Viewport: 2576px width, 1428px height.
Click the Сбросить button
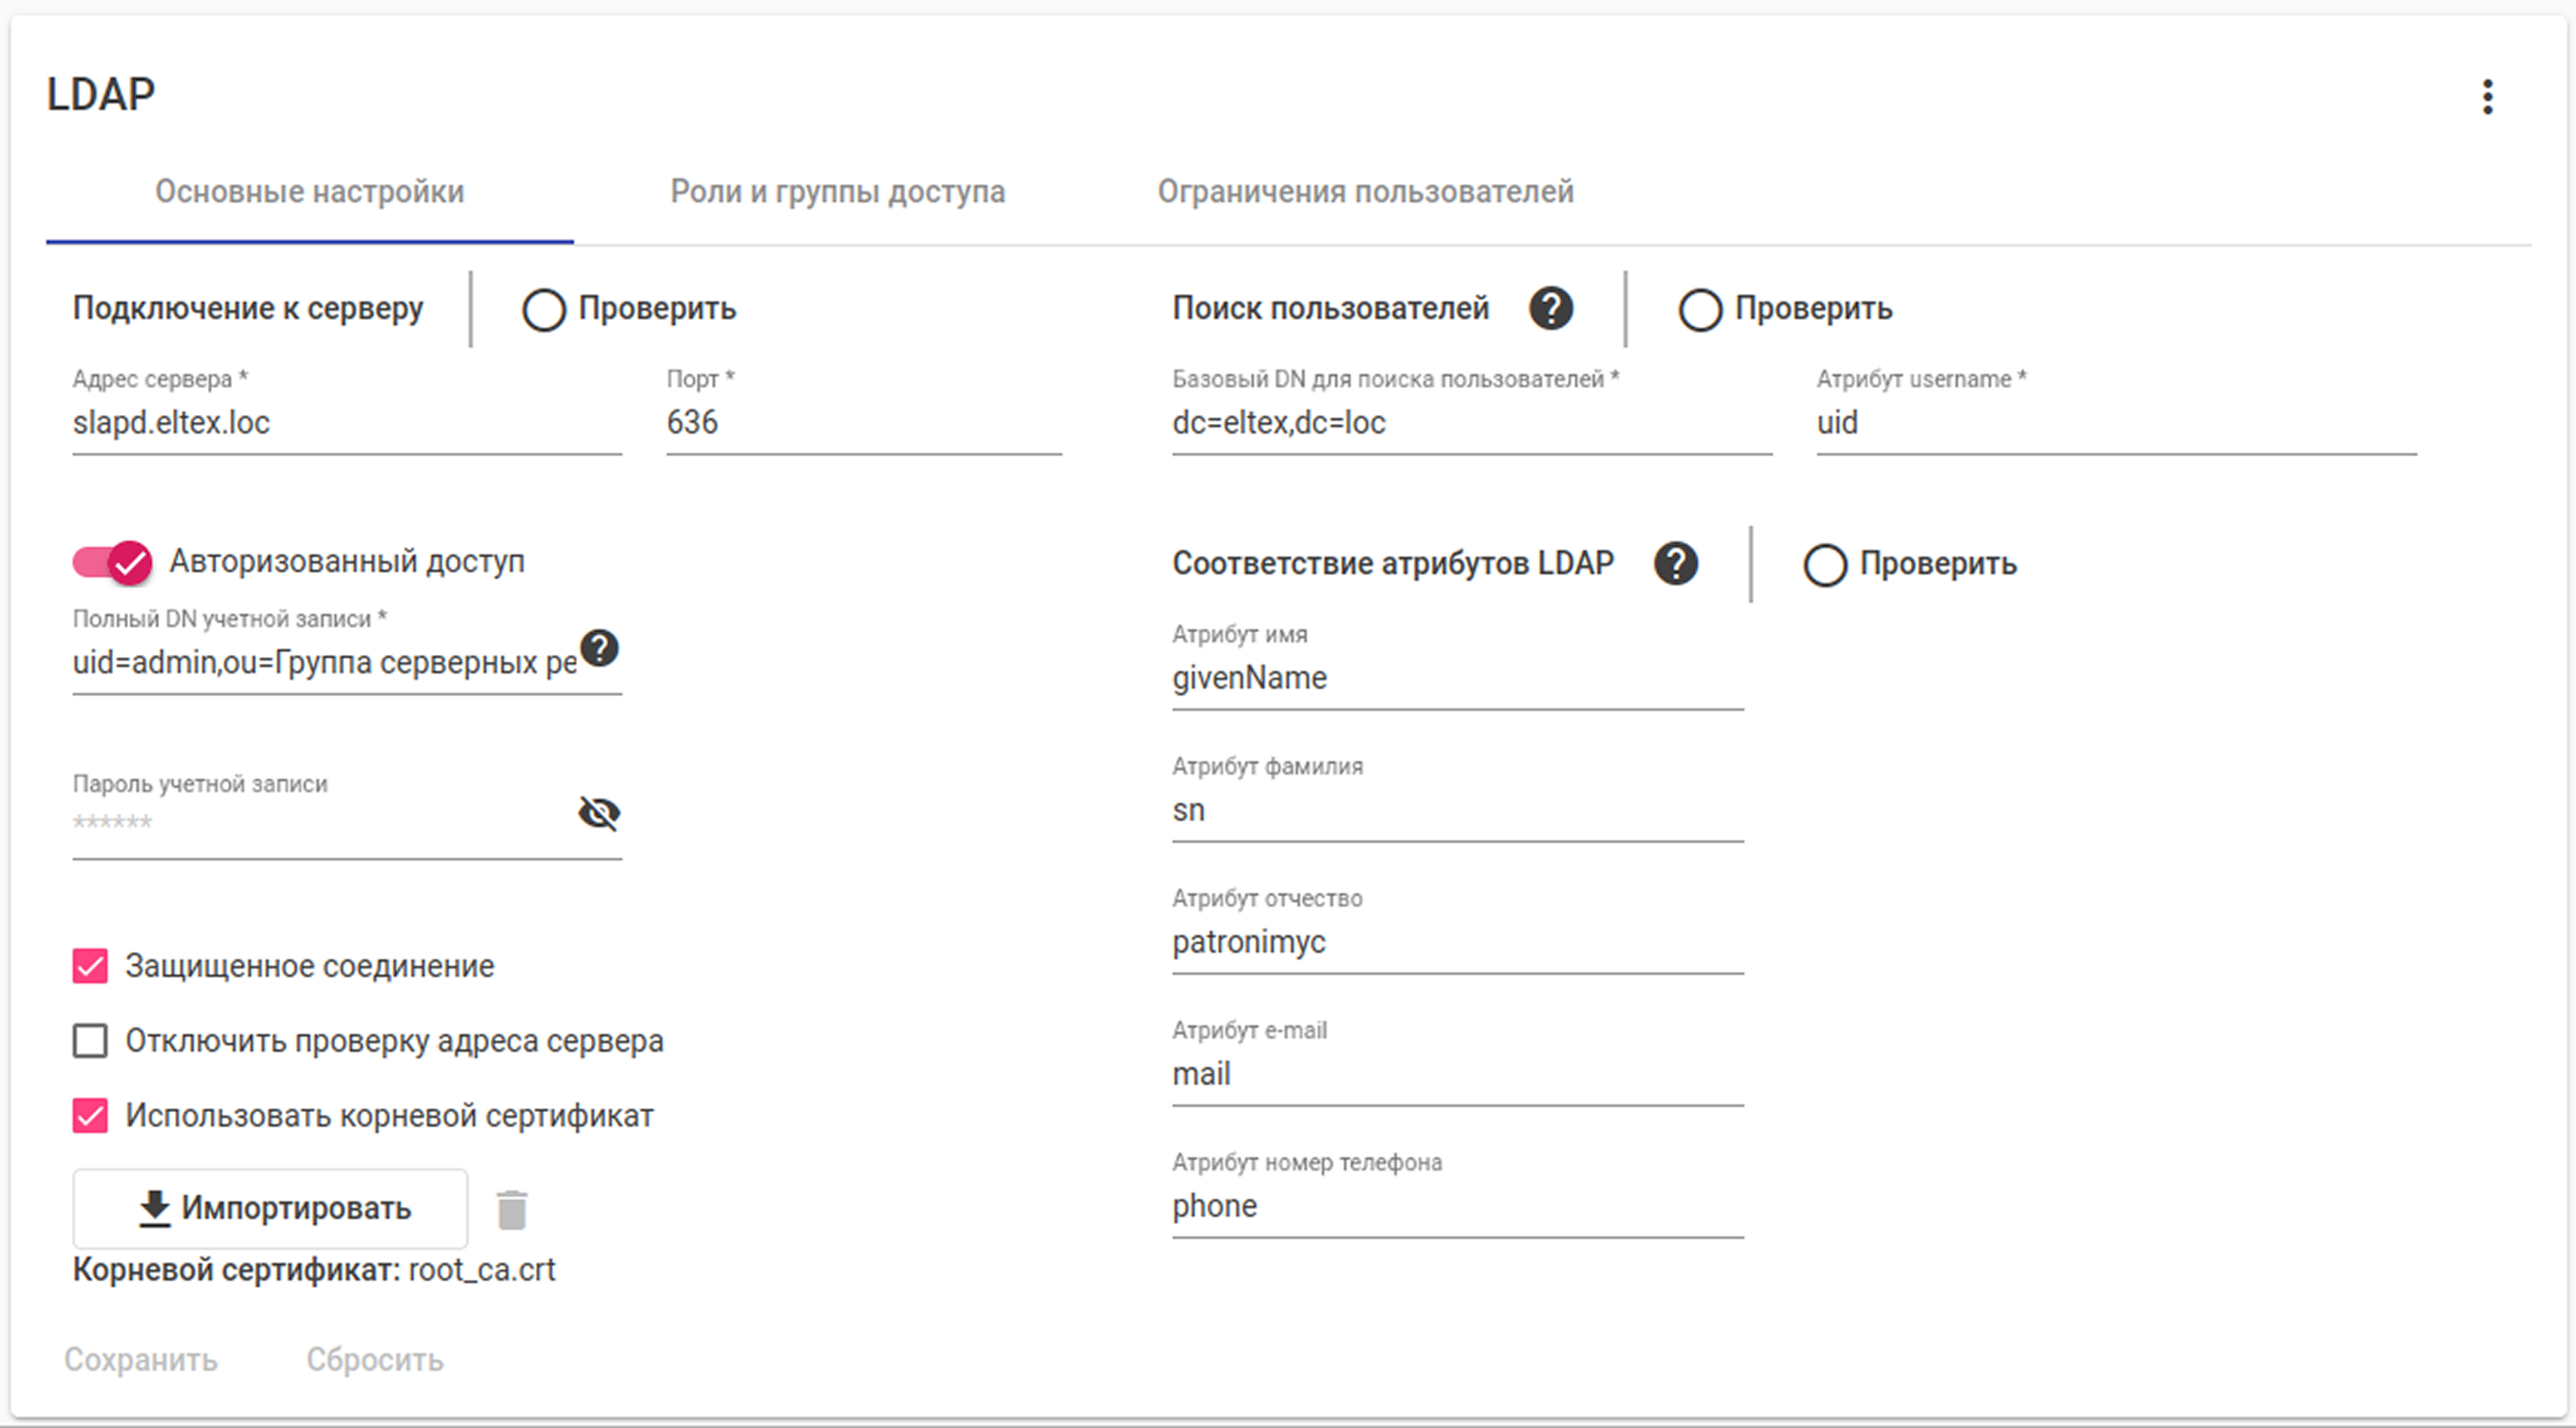coord(375,1359)
